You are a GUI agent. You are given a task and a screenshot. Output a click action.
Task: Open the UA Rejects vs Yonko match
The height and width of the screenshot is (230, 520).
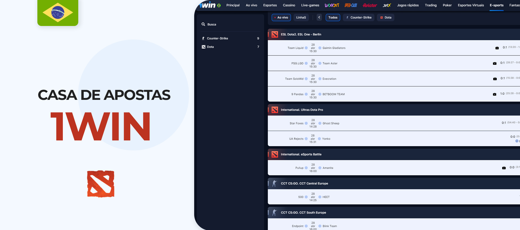coord(394,139)
